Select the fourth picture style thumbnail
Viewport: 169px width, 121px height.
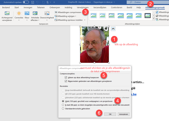click(x=121, y=16)
